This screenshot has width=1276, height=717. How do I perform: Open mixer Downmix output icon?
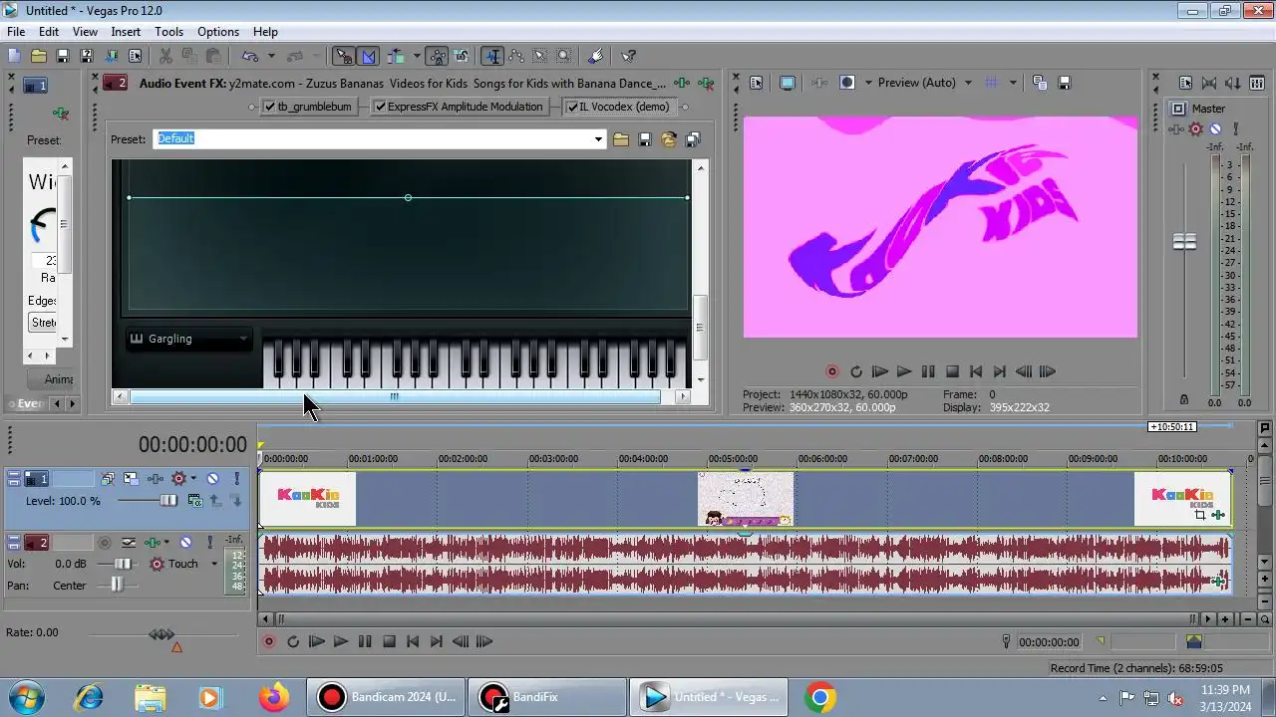1209,84
